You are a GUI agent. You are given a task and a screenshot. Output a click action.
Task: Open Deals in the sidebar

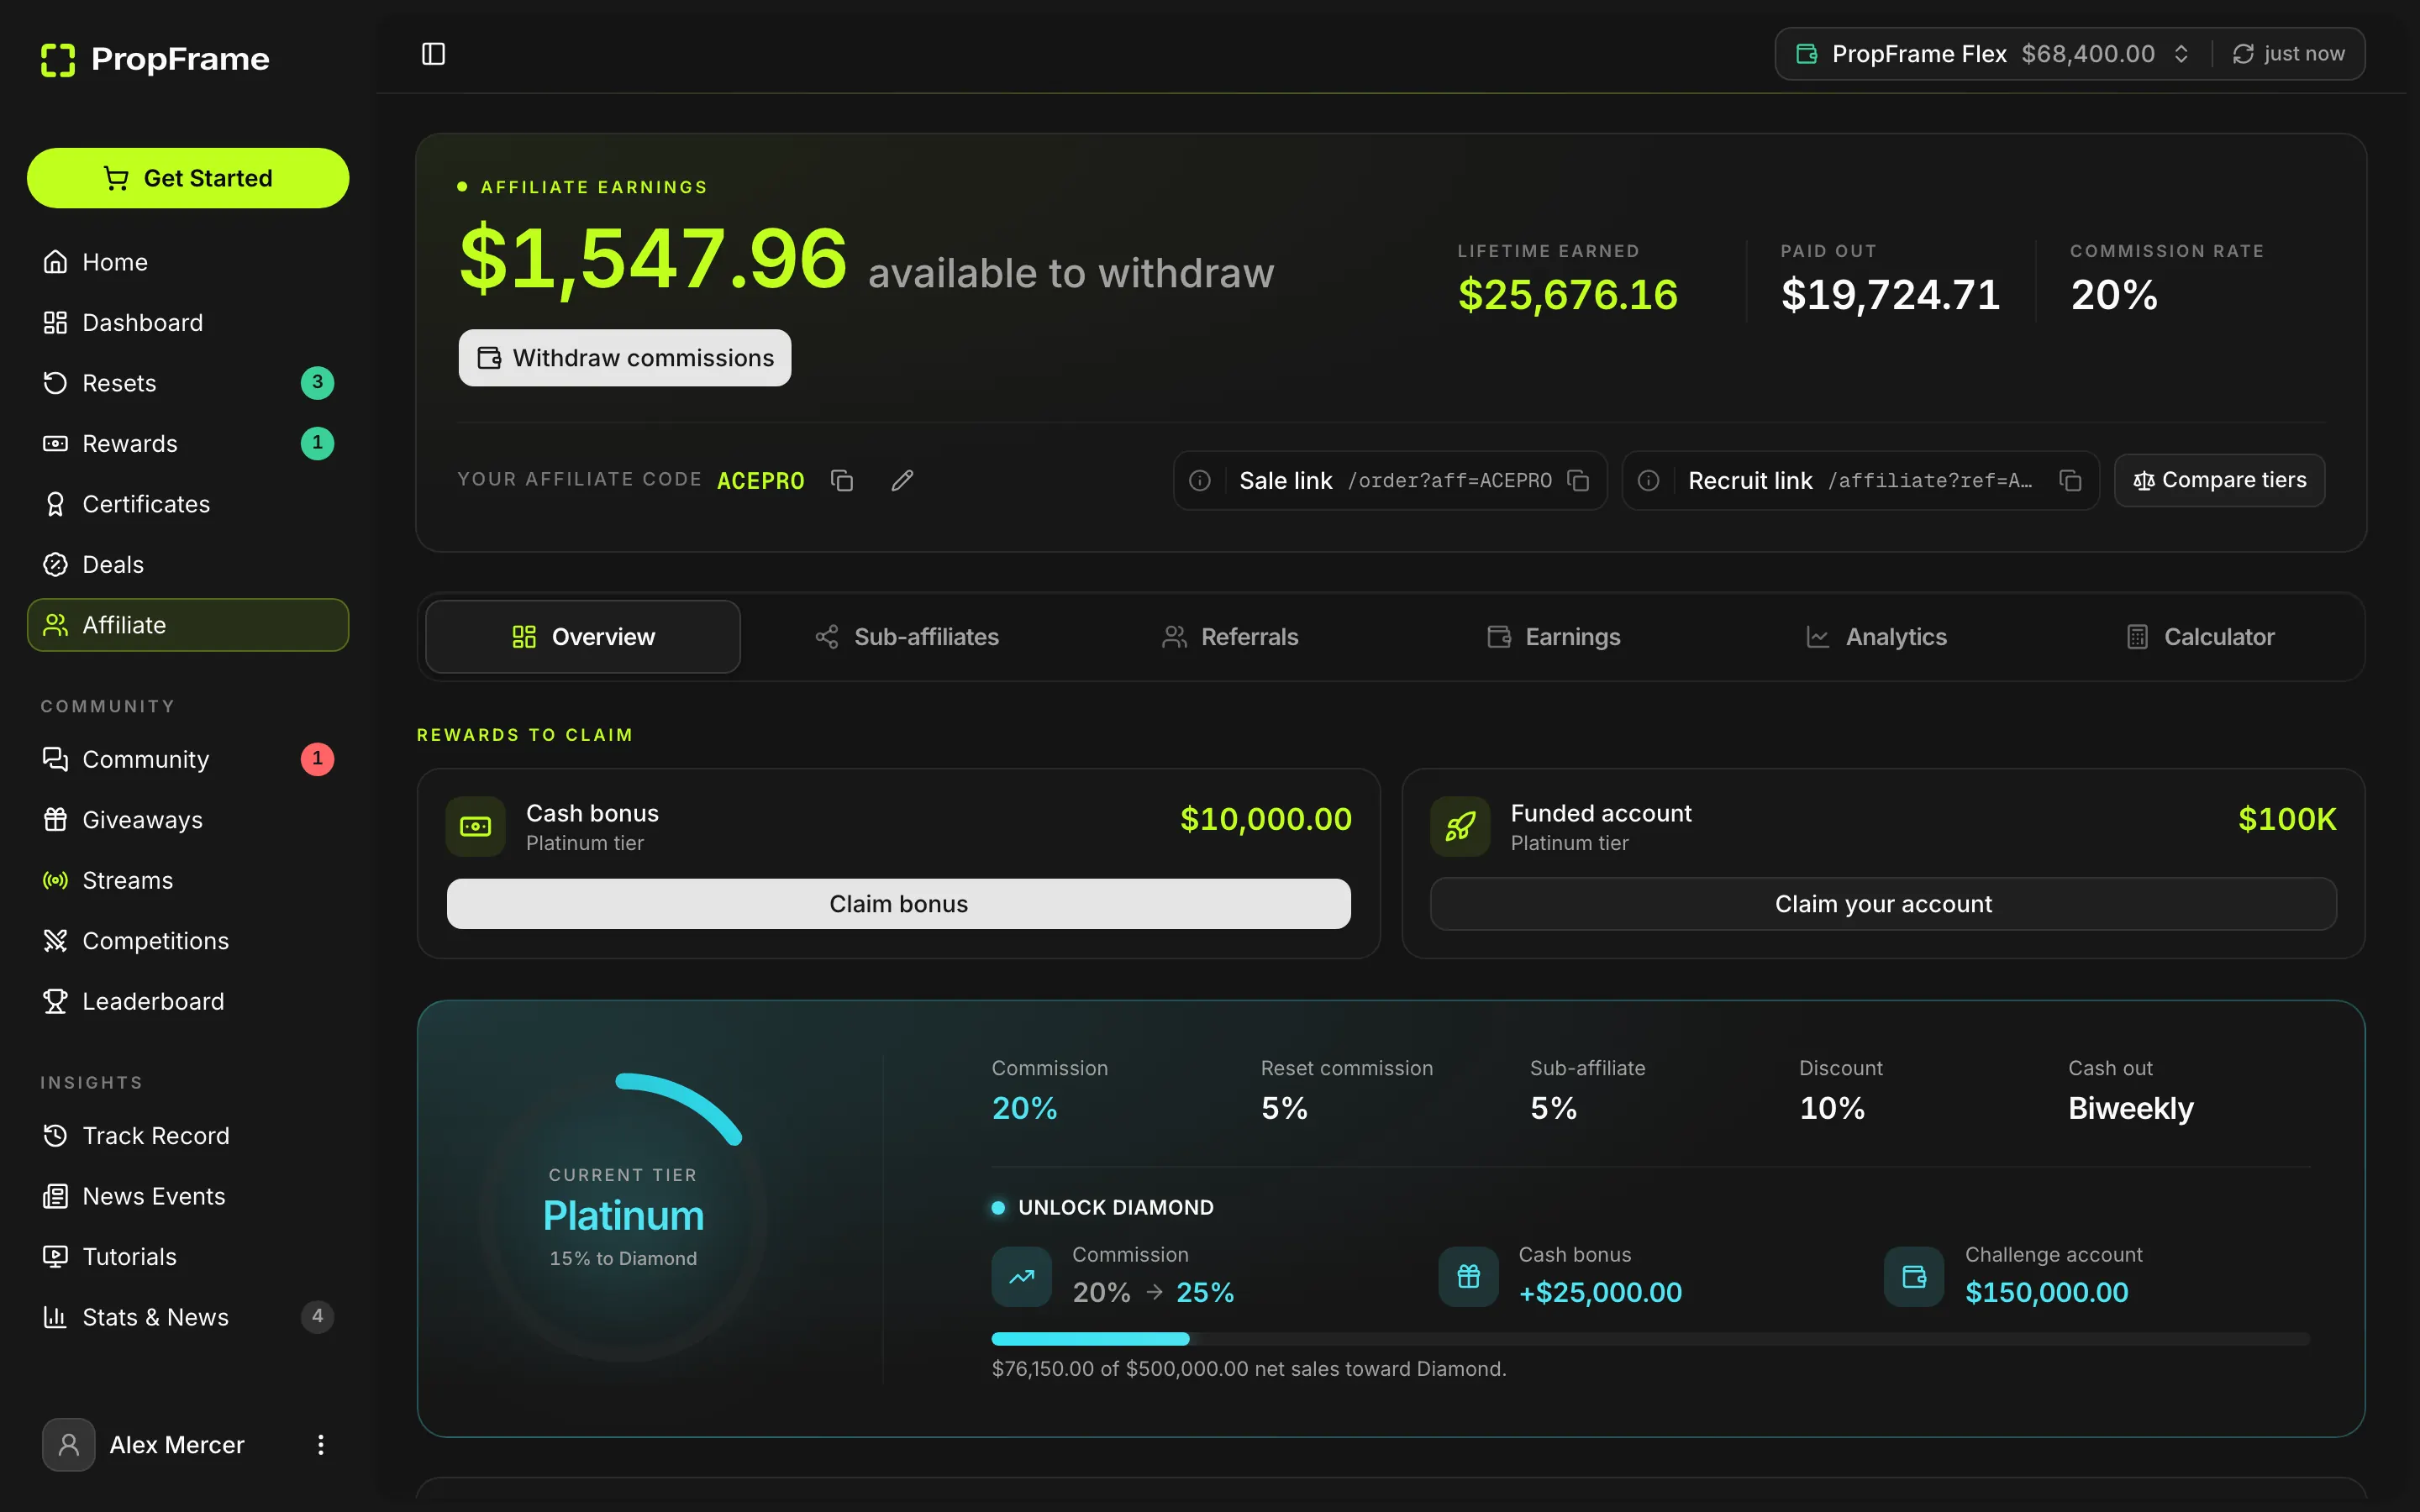[188, 565]
